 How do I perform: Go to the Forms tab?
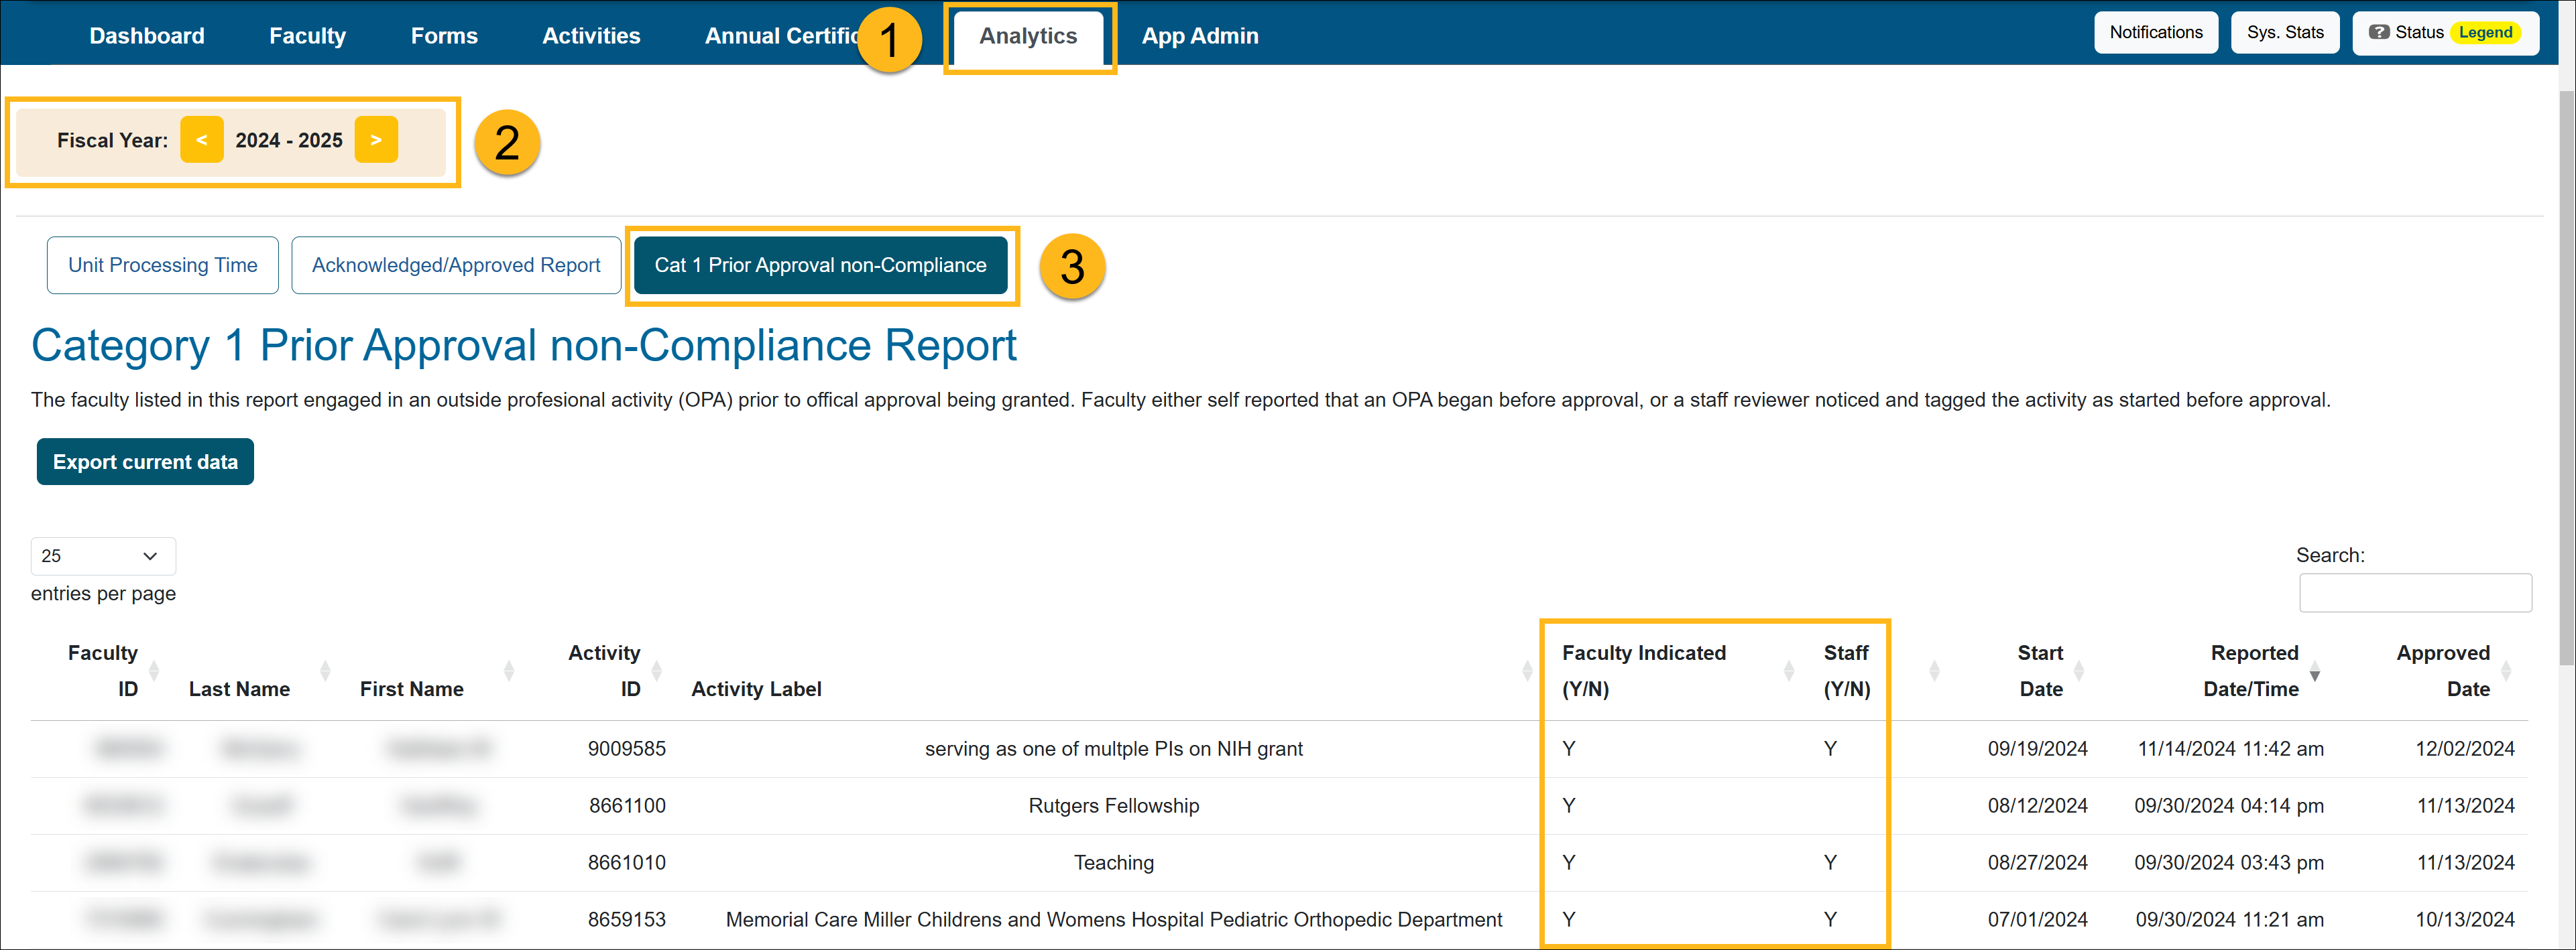pos(444,36)
